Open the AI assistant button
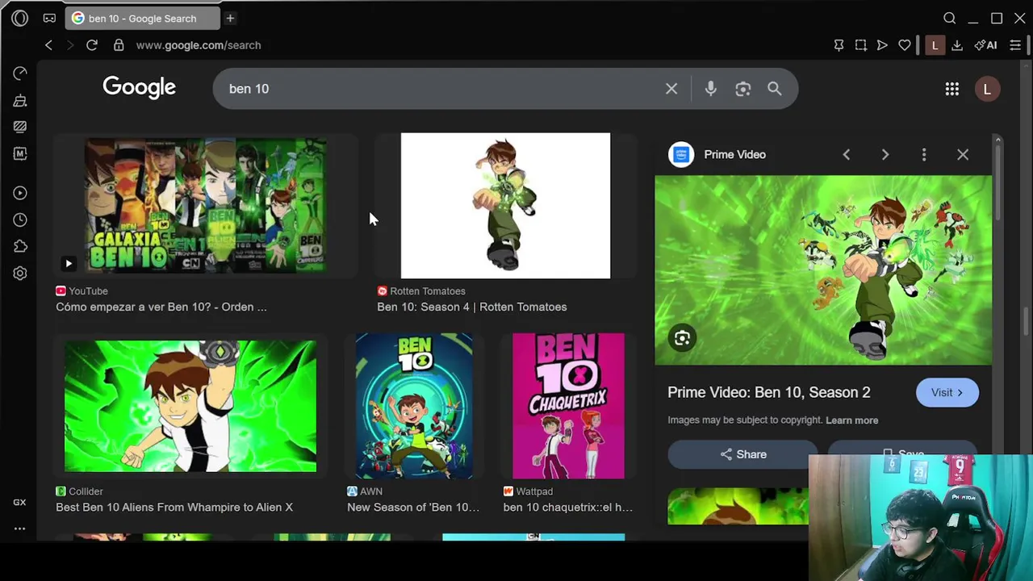 coord(986,45)
